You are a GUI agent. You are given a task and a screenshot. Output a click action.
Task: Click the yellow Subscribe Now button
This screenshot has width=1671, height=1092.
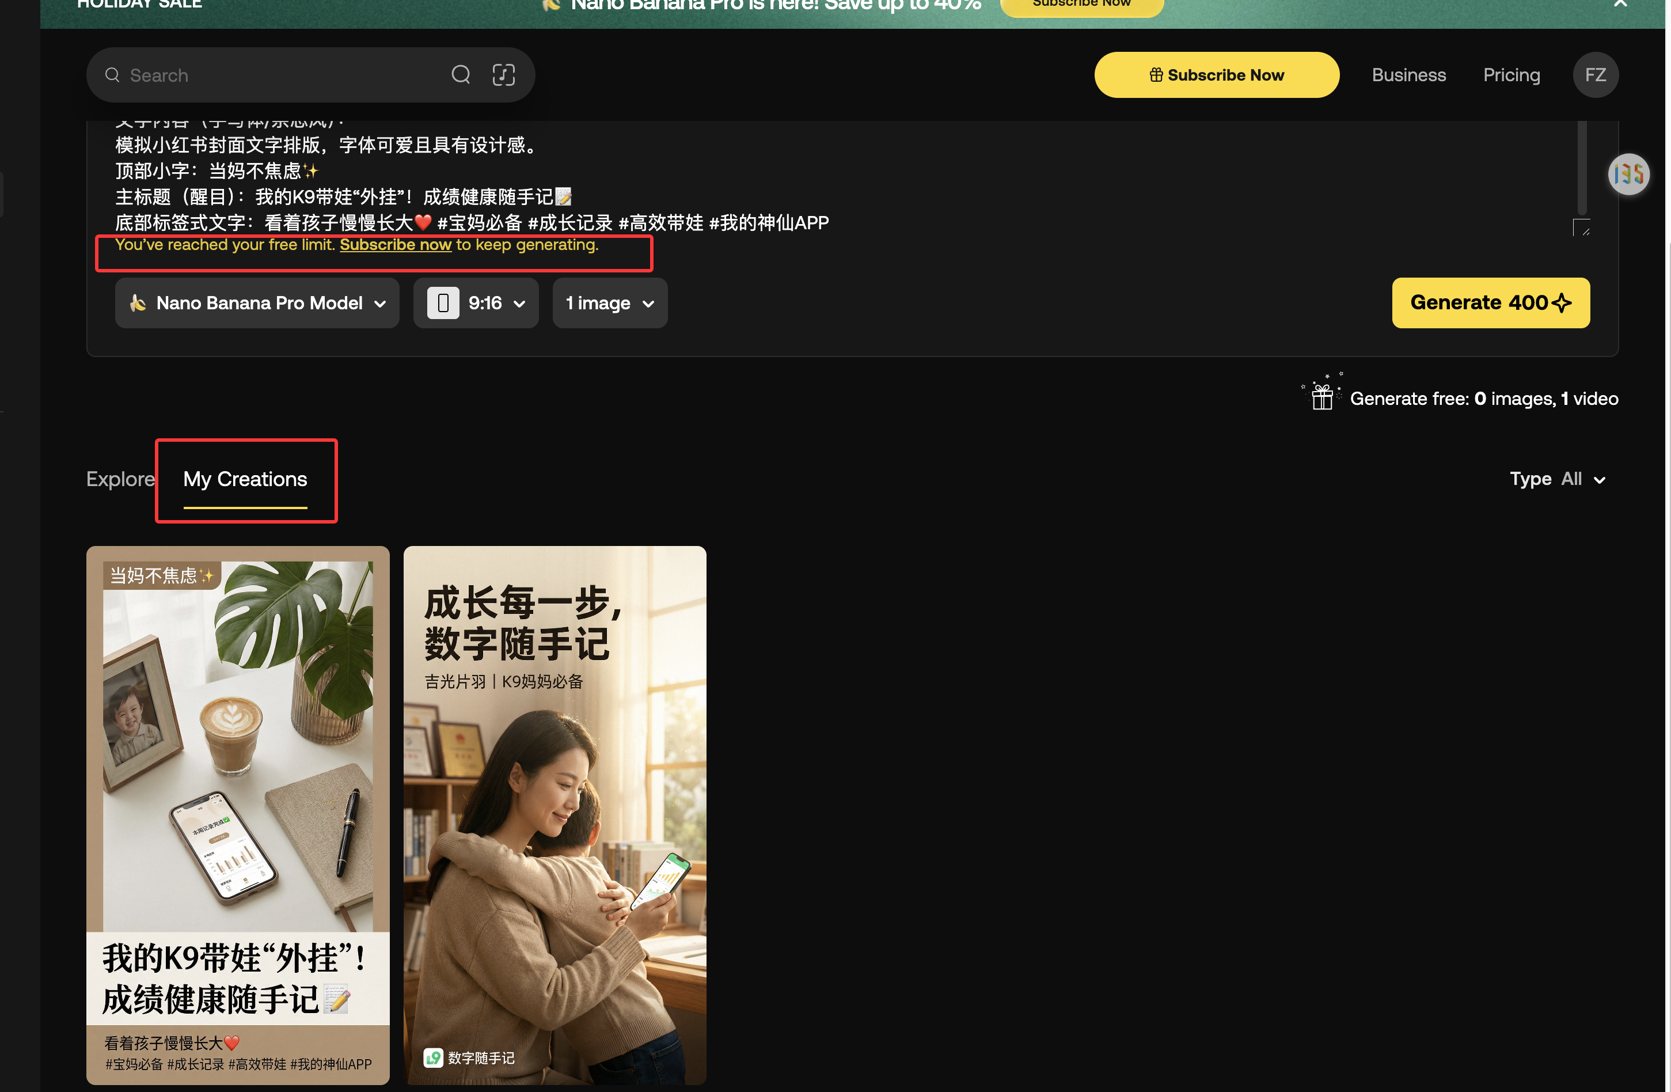[x=1216, y=74]
